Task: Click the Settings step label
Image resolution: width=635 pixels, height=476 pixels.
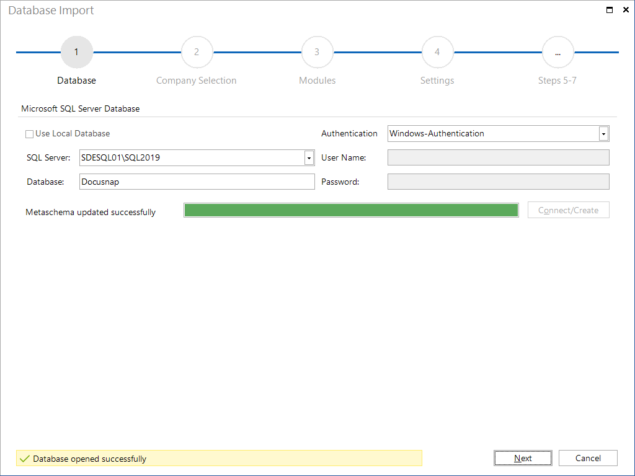Action: tap(437, 81)
